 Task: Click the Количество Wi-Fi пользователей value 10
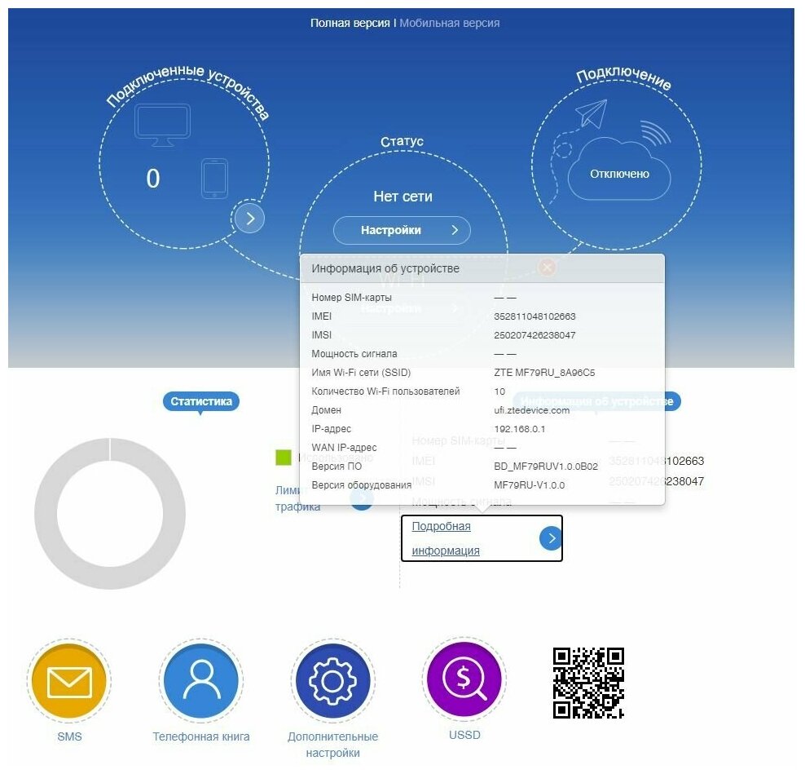(499, 391)
